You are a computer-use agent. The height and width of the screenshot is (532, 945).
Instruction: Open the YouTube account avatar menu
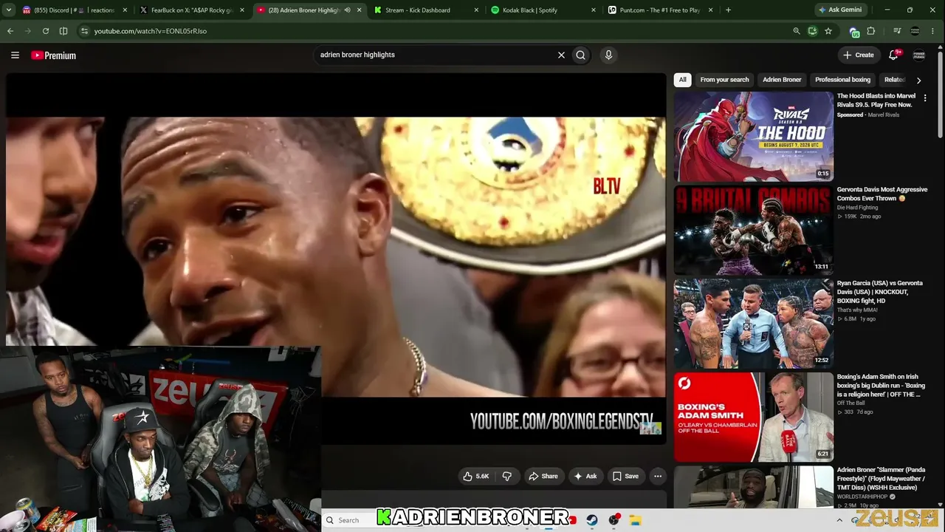tap(919, 55)
